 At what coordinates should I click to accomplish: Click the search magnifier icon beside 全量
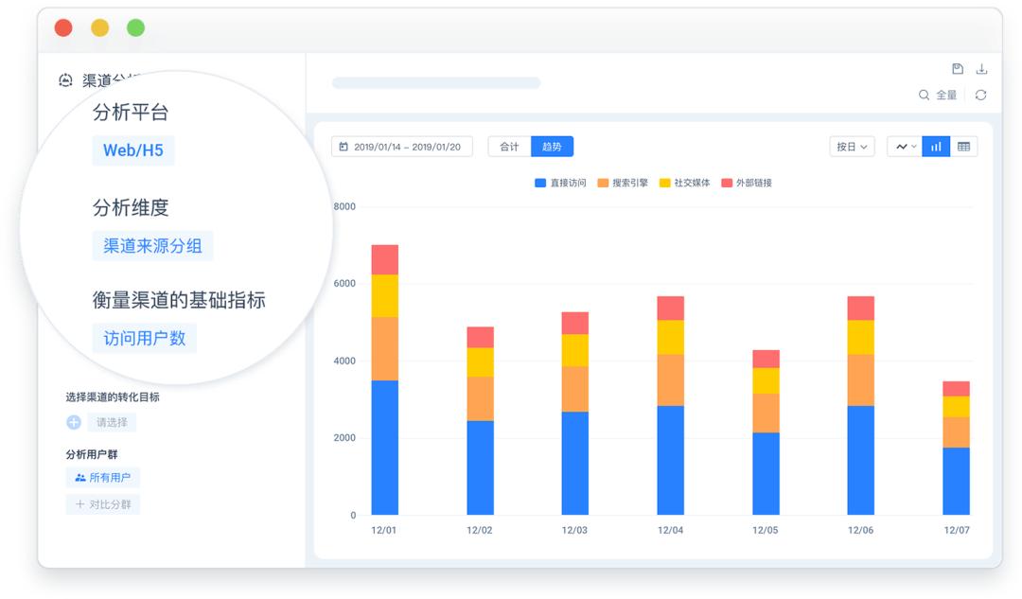tap(924, 96)
